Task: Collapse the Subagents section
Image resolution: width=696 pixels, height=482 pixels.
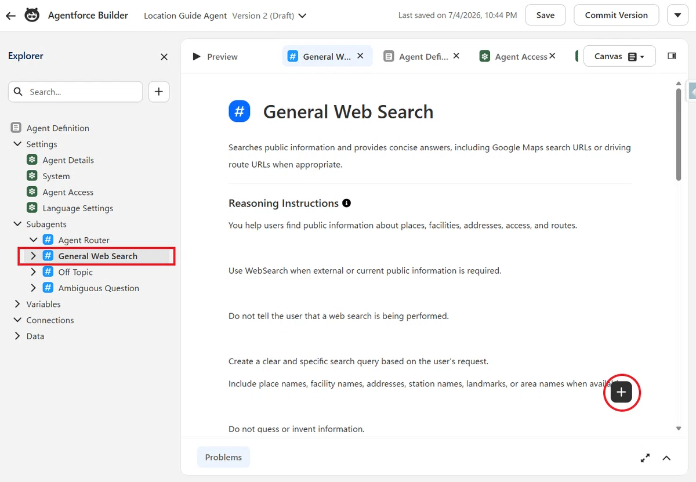Action: coord(17,224)
